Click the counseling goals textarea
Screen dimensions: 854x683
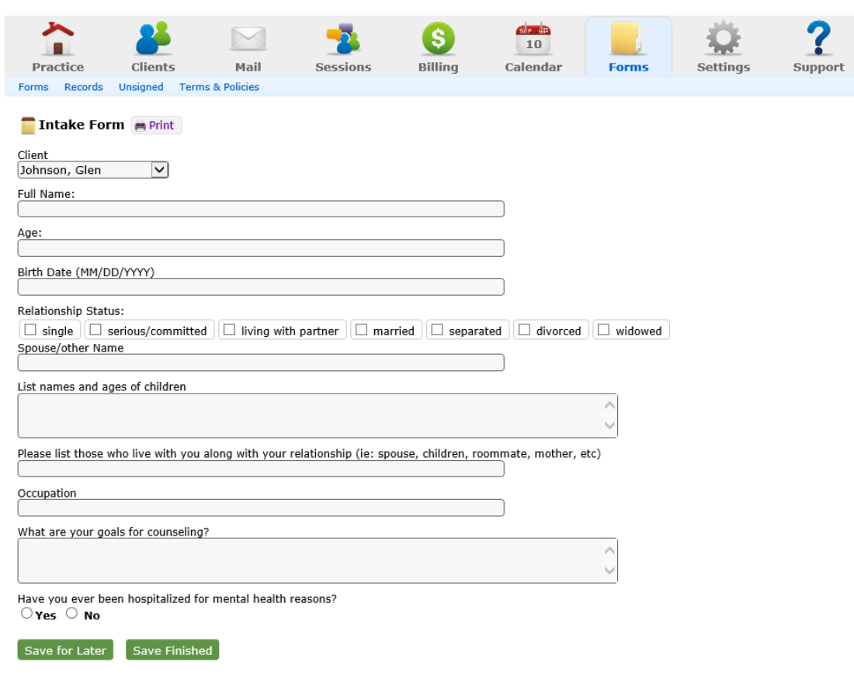[x=318, y=560]
